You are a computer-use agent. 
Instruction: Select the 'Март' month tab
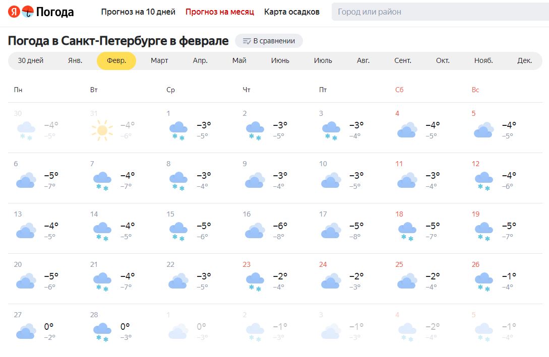159,60
